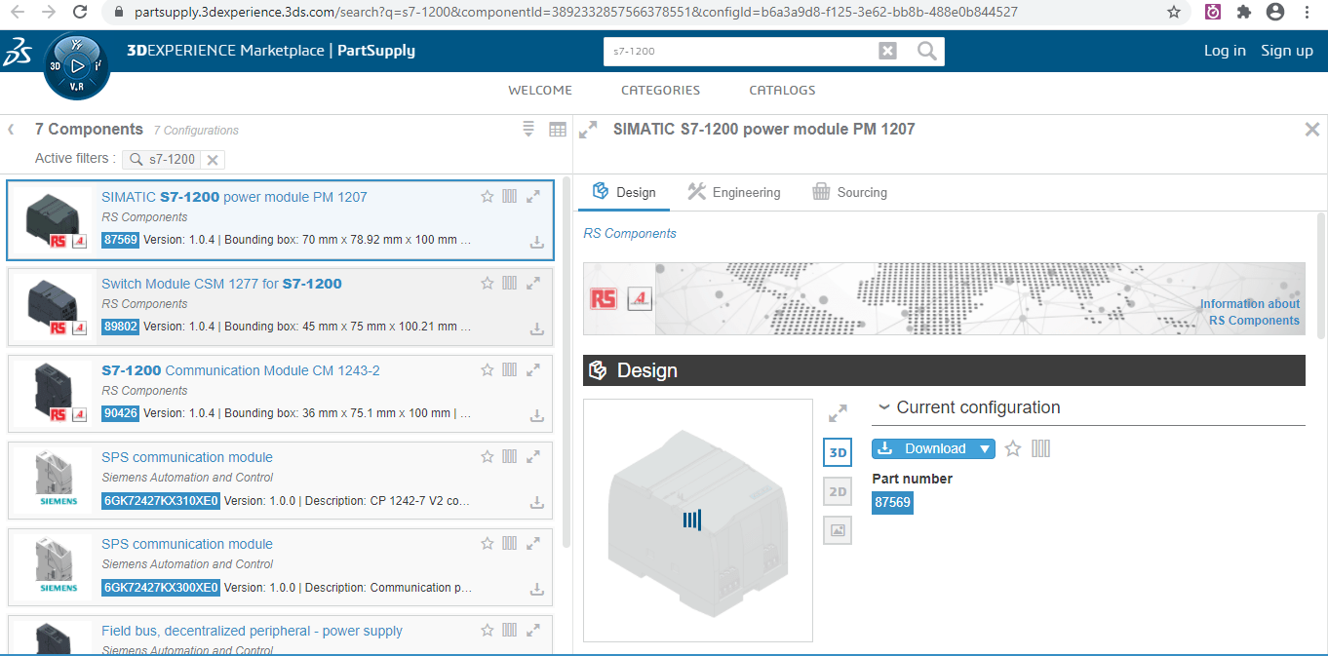
Task: Open the Chrome three-dot menu
Action: pos(1307,12)
